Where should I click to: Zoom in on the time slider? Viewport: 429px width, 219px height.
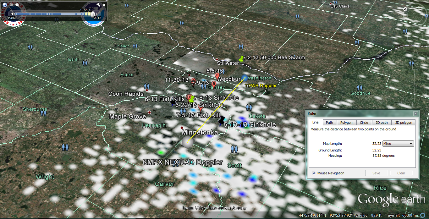point(17,5)
